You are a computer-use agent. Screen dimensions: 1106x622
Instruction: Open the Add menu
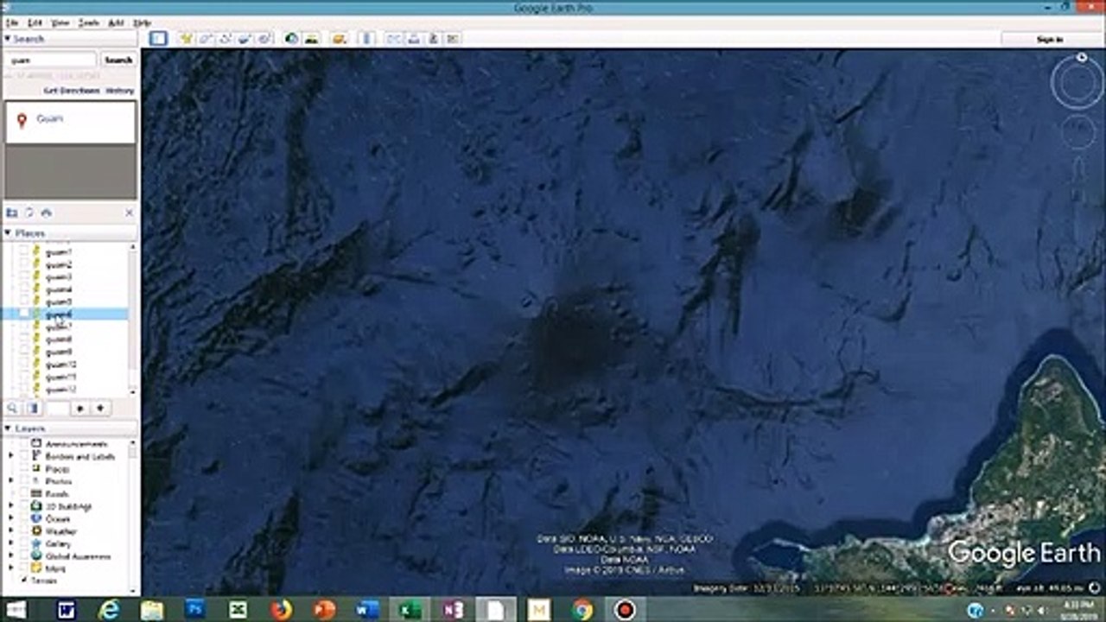(x=116, y=22)
